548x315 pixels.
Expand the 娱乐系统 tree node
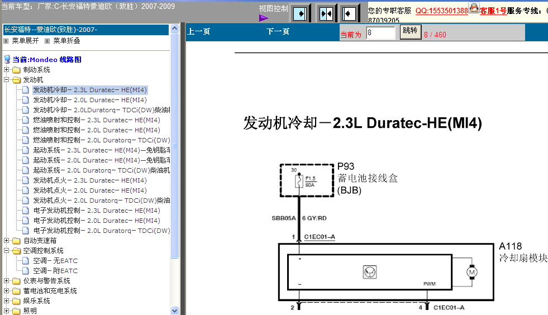click(x=6, y=300)
